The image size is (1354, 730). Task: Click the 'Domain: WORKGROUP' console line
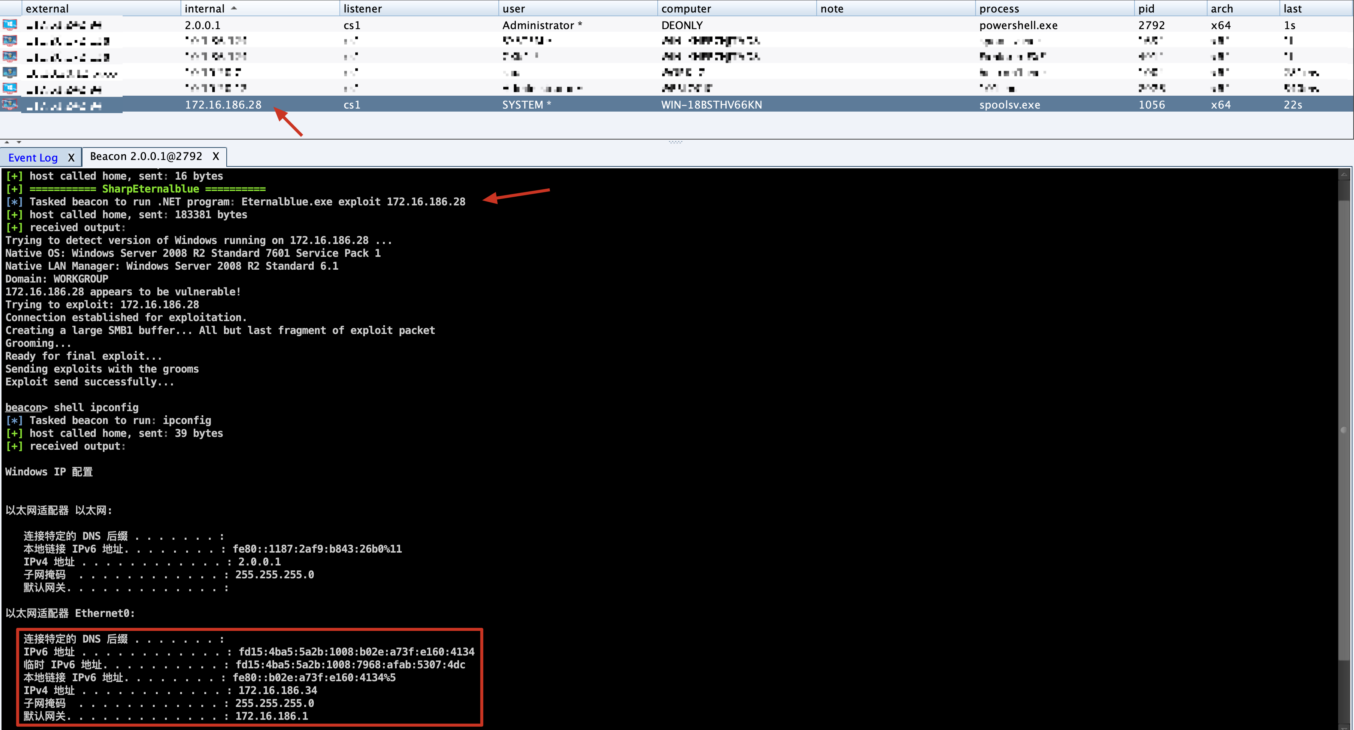57,279
